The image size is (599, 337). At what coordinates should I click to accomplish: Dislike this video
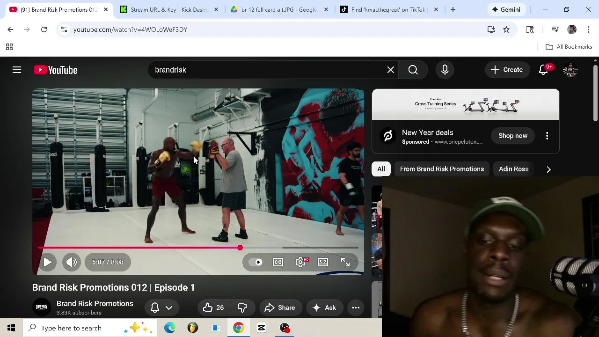tap(242, 308)
